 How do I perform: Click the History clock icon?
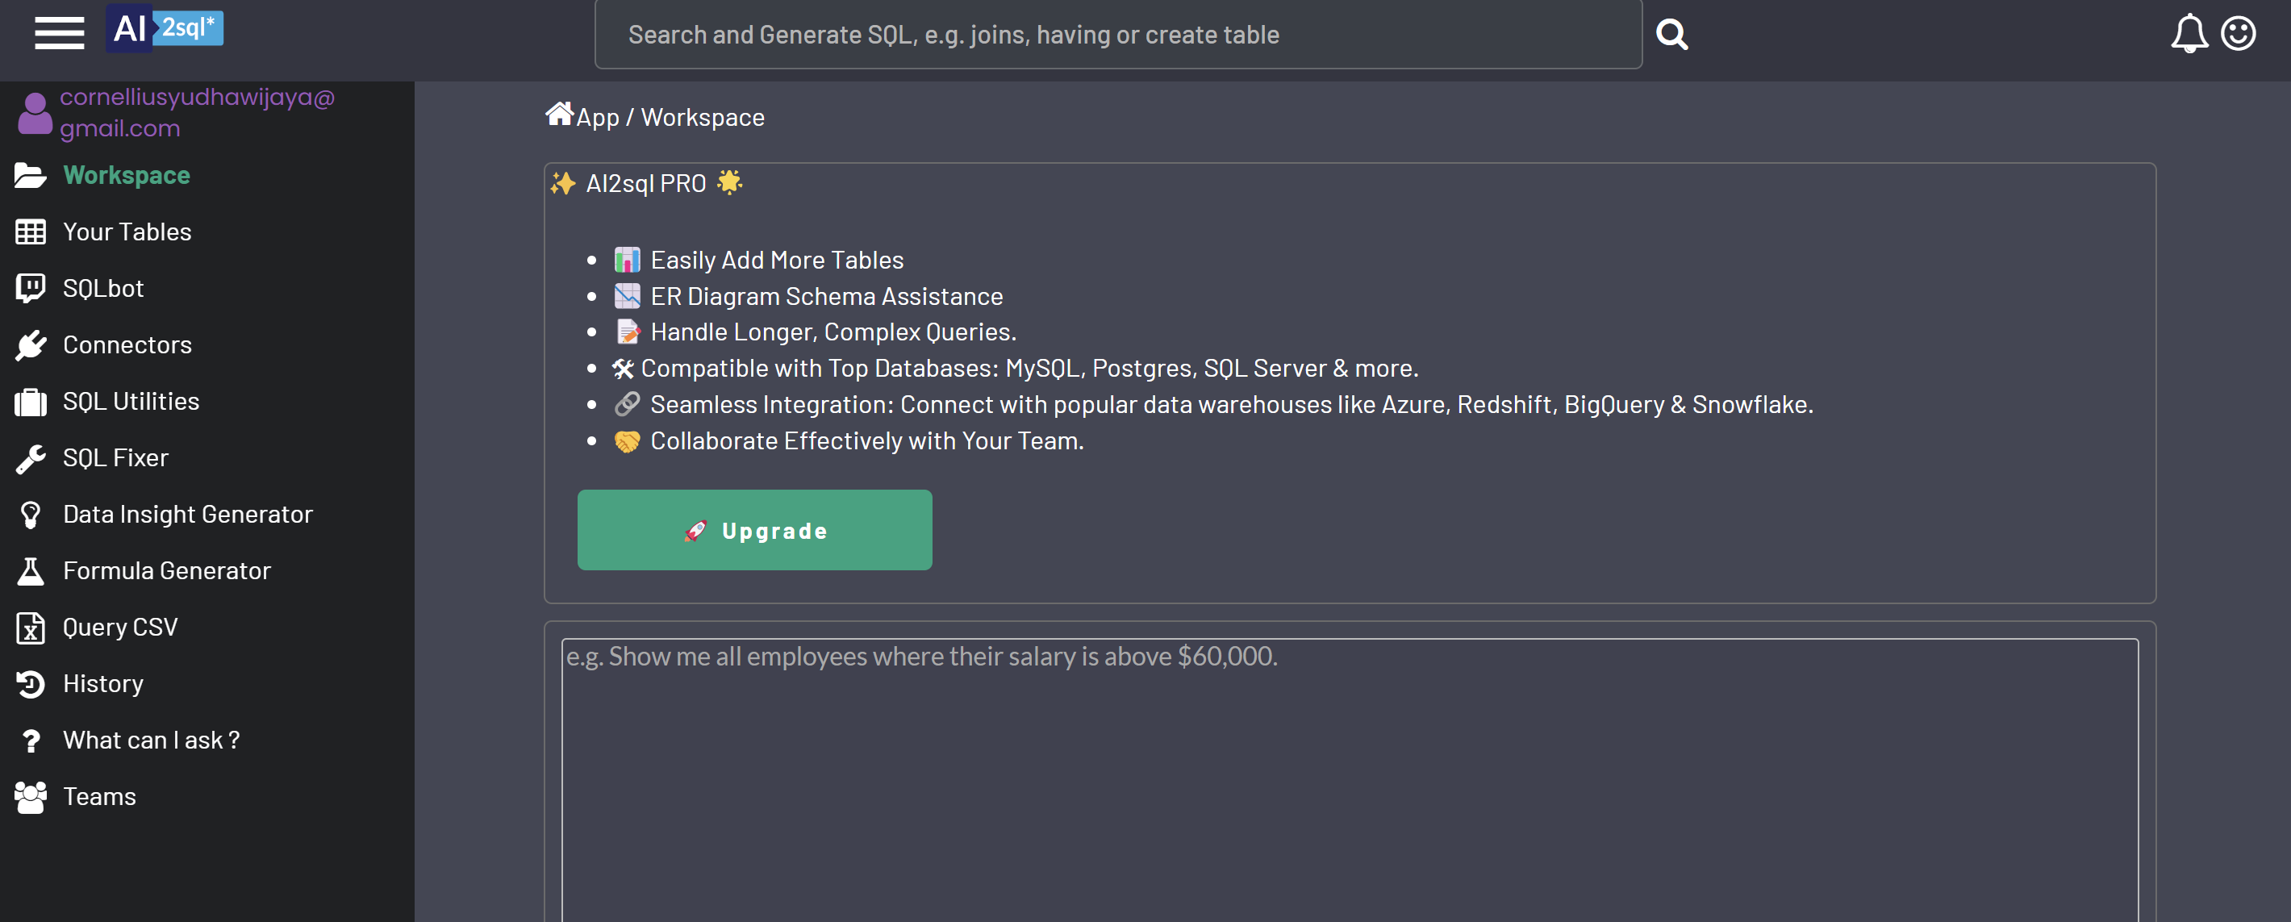pyautogui.click(x=30, y=683)
